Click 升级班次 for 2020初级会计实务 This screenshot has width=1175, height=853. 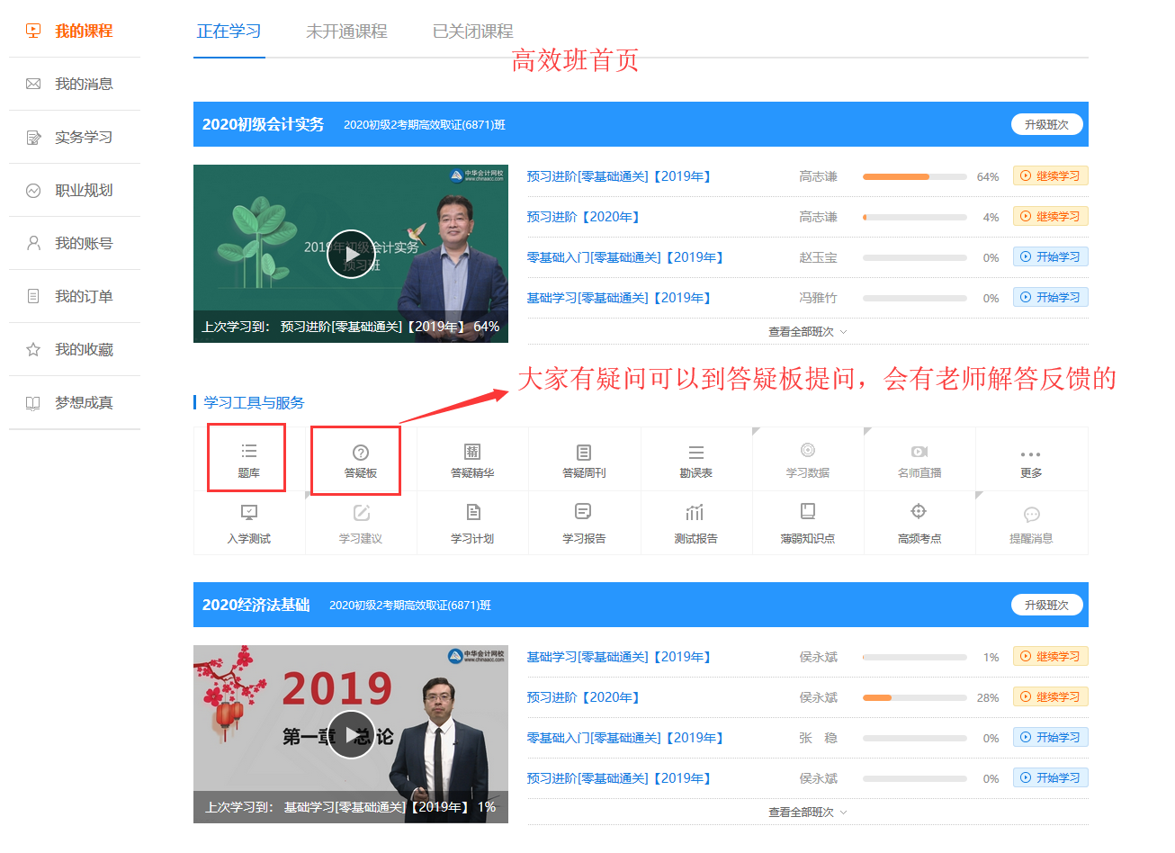[1046, 125]
